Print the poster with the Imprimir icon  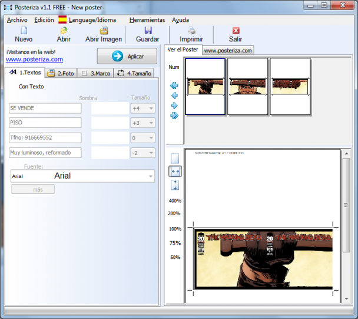click(191, 31)
